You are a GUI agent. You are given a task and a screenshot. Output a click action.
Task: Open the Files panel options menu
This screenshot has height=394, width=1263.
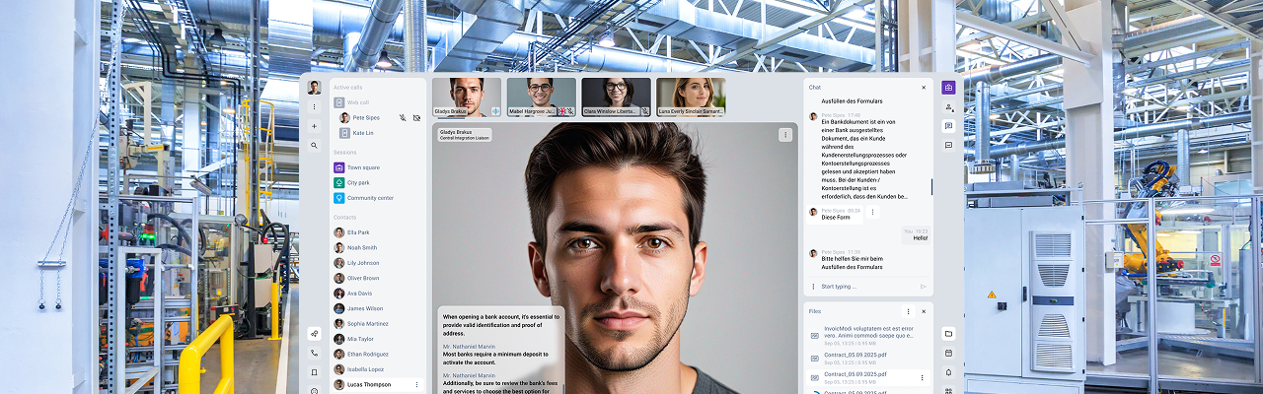[909, 311]
